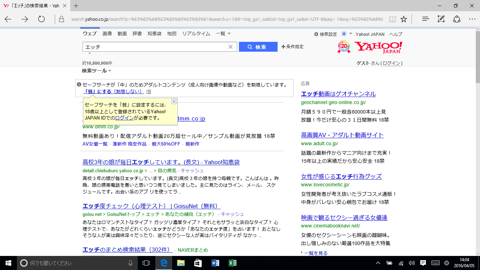Open the Yahoo!知恵袋 result title

point(161,162)
